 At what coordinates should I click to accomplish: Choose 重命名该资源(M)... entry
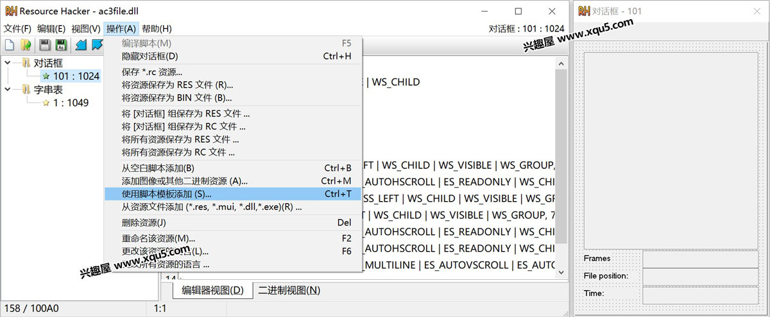[234, 239]
